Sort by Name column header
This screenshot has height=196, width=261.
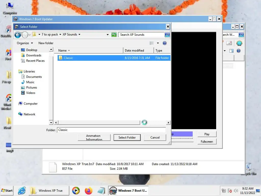[x=89, y=51]
